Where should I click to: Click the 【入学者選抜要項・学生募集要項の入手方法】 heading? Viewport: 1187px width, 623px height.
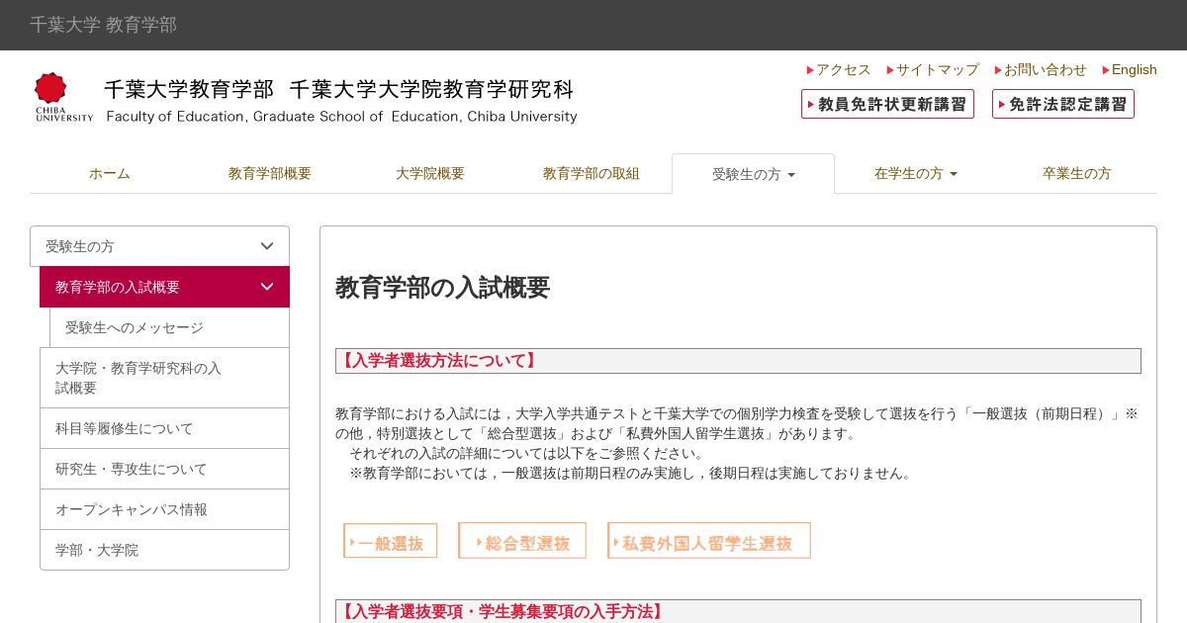[x=738, y=611]
